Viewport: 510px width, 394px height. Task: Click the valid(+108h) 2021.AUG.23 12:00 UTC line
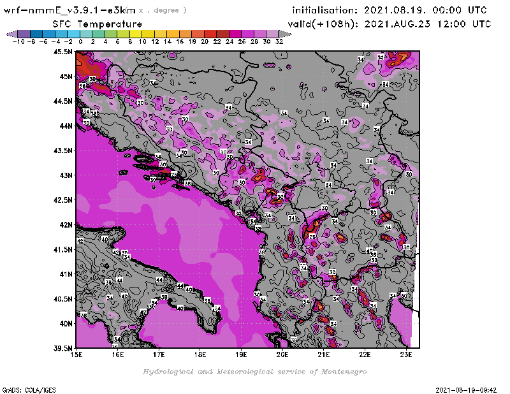(390, 24)
